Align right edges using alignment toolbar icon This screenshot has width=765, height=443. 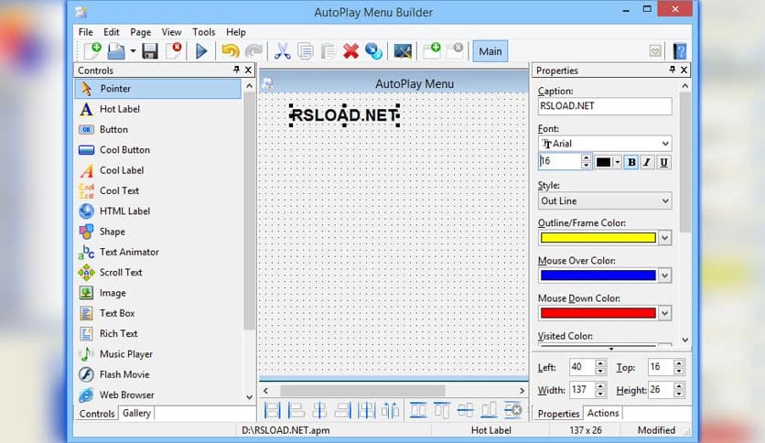(342, 410)
